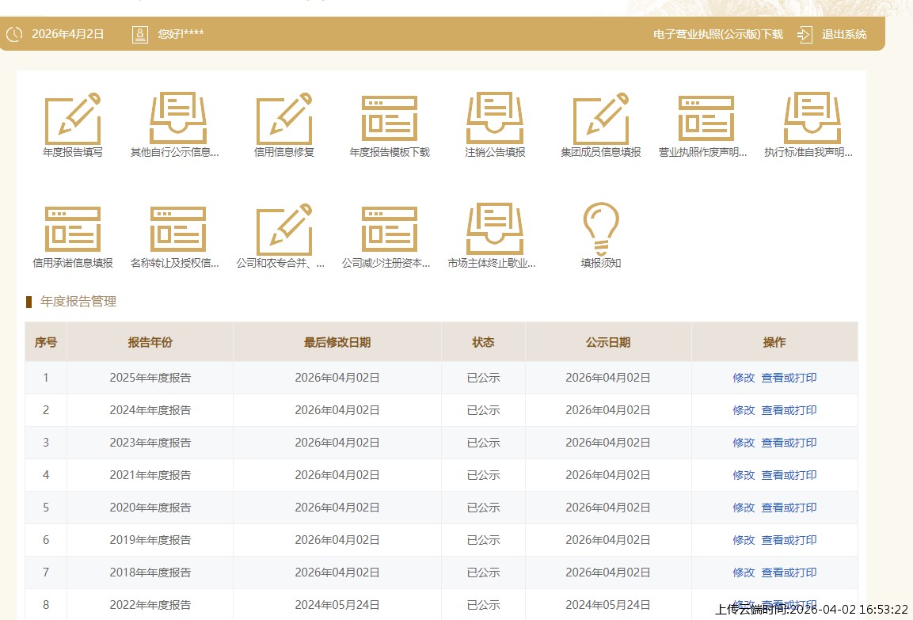Click 年度报告模板下载 icon
Screen dimensions: 913x620
click(x=390, y=119)
